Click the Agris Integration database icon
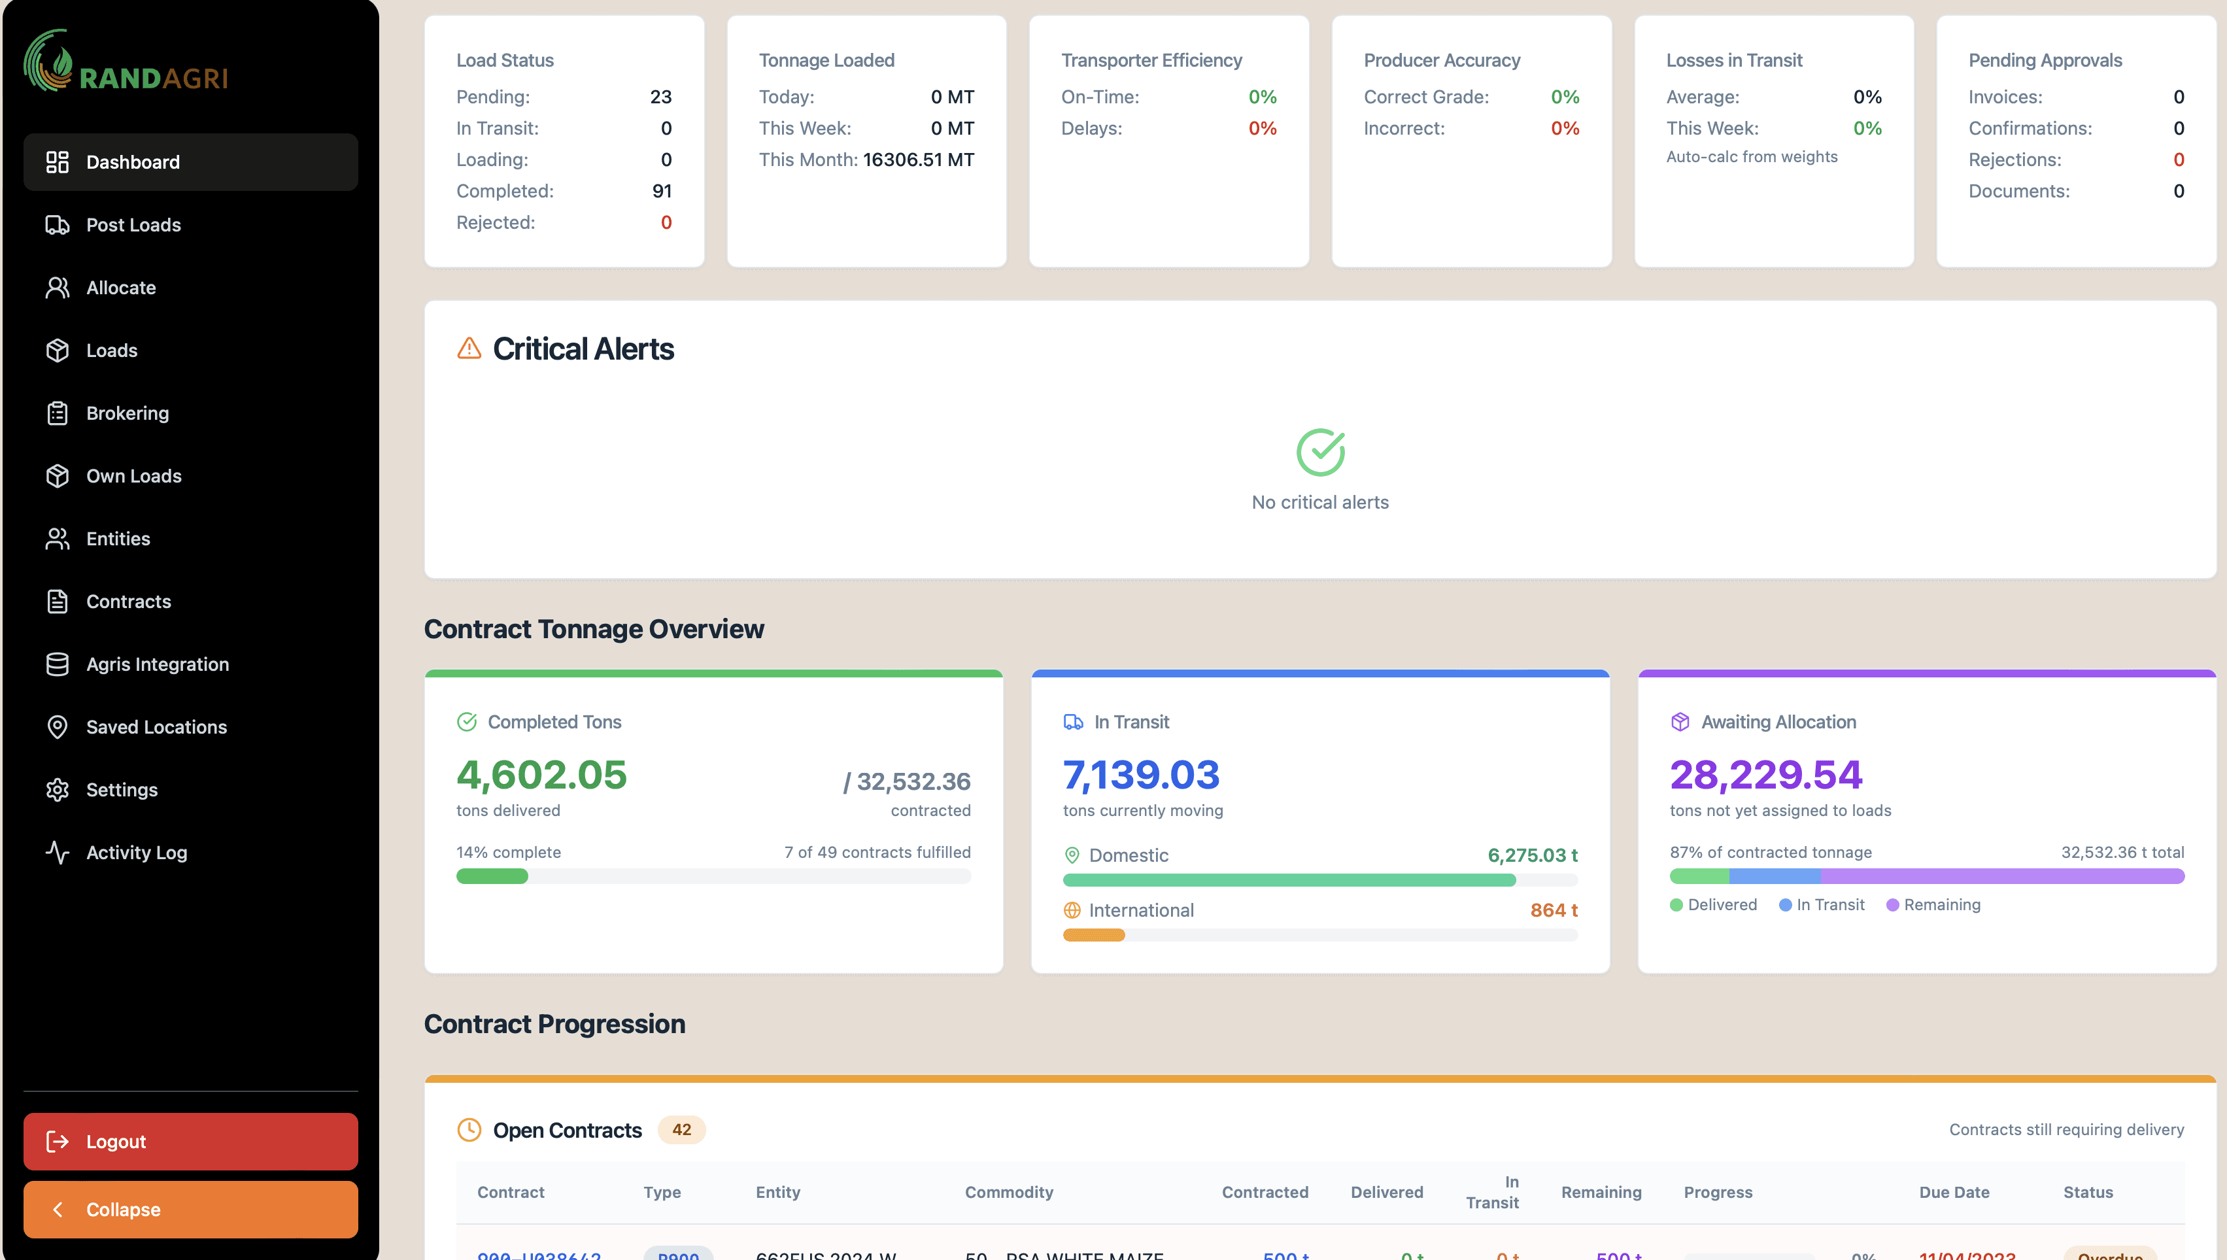 pyautogui.click(x=57, y=664)
